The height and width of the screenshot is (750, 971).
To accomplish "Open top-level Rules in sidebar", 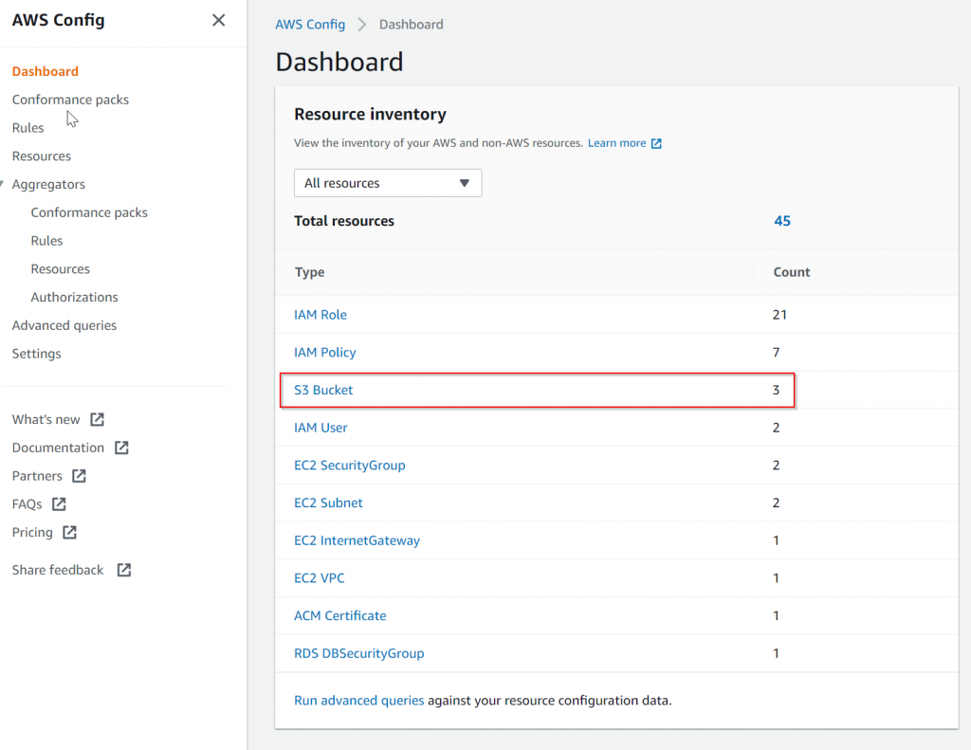I will [27, 128].
